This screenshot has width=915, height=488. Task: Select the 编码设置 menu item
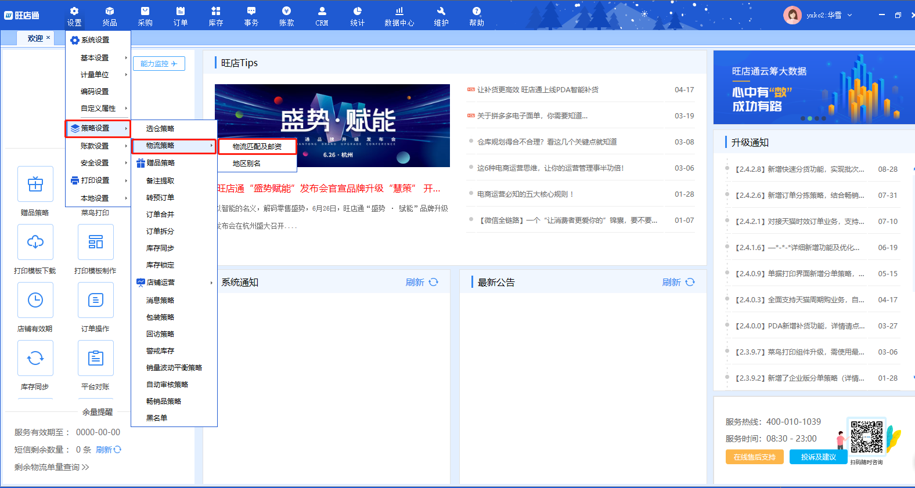tap(98, 92)
